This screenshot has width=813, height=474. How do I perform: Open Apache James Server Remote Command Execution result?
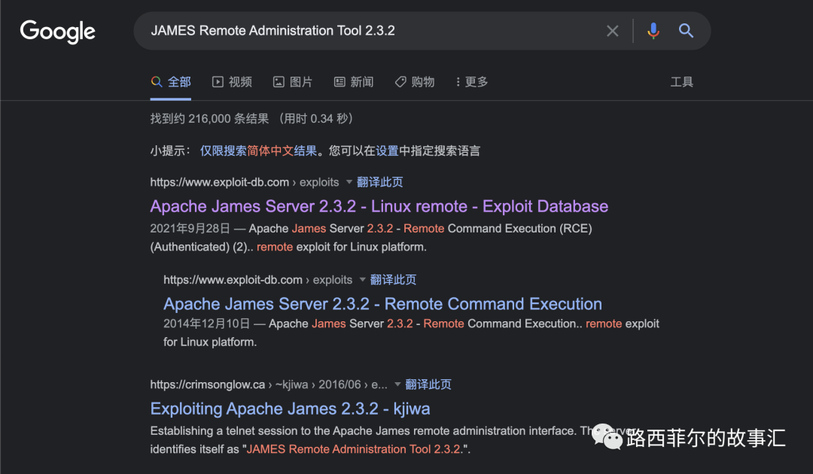point(382,303)
